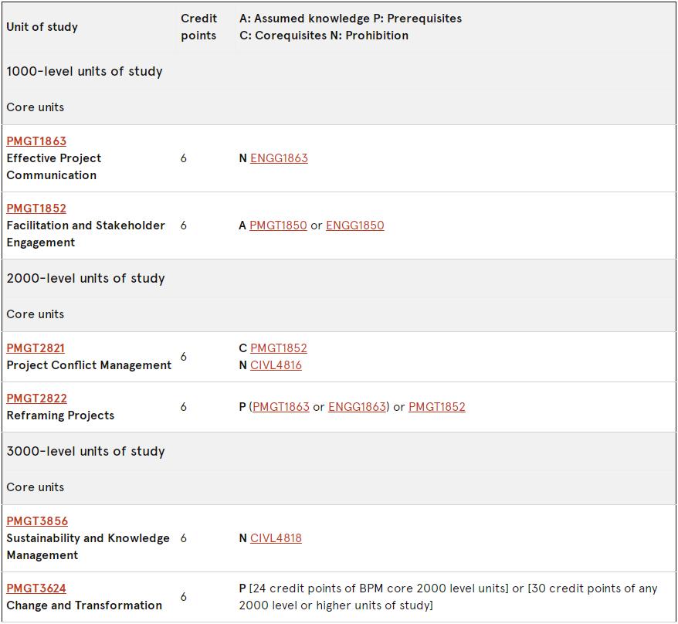Click PMGT1852 prerequisite link in Reframing Projects row

coord(437,407)
